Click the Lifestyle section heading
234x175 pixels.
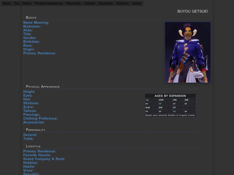pos(33,146)
